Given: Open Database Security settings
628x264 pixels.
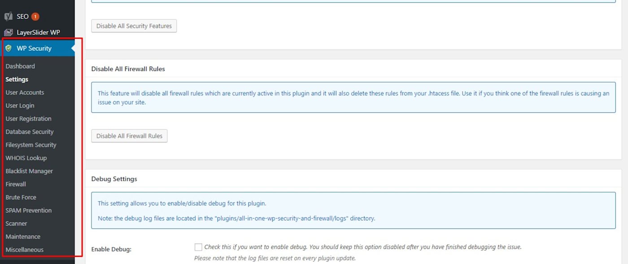Looking at the screenshot, I should (30, 132).
